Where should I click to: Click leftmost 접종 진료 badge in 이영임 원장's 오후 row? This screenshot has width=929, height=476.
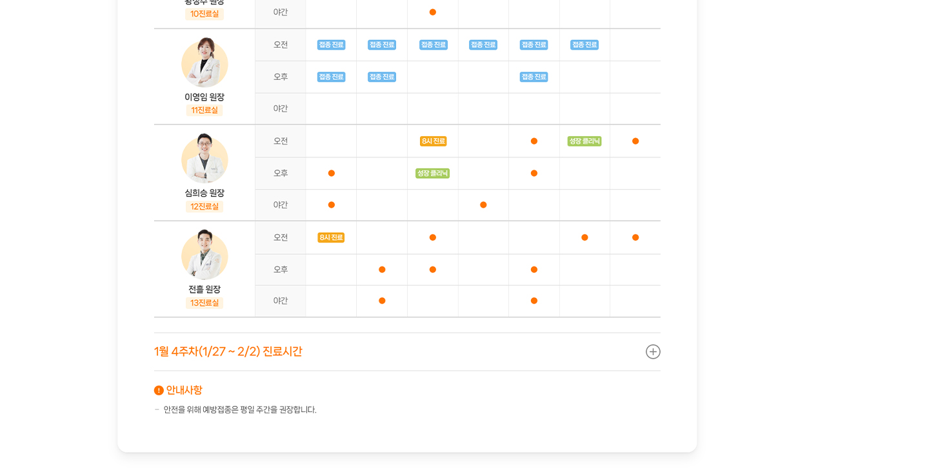pos(331,77)
